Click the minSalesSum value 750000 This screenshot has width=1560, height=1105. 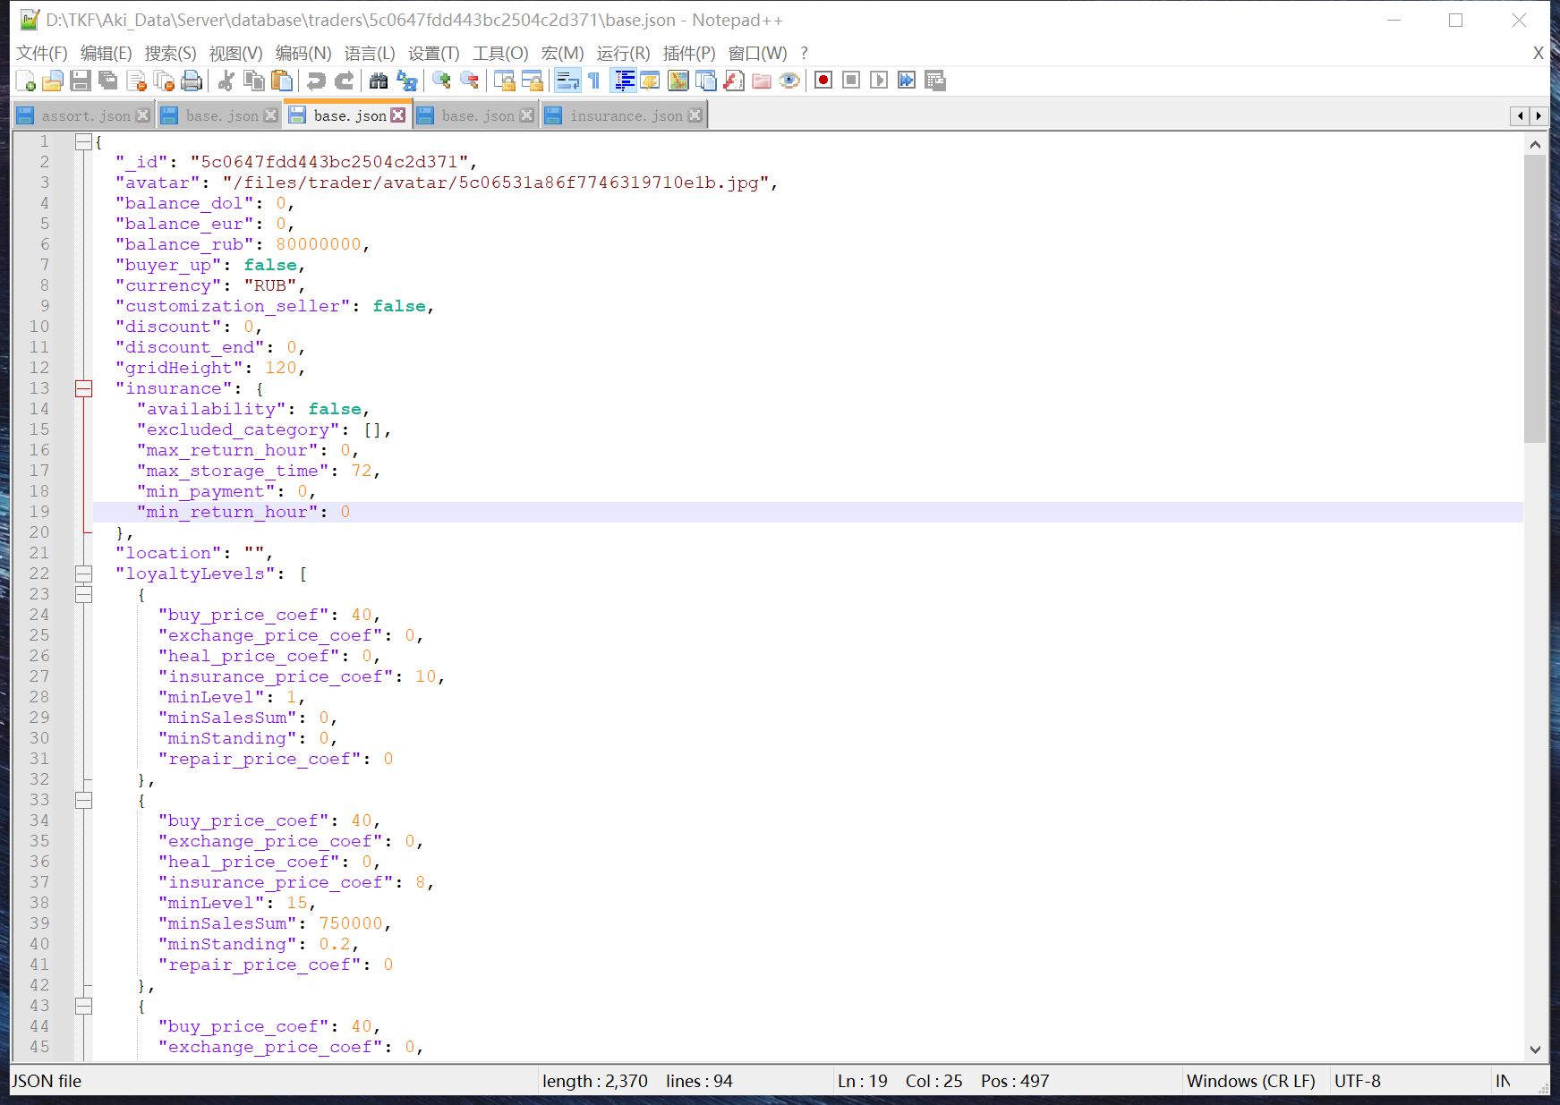click(x=351, y=923)
